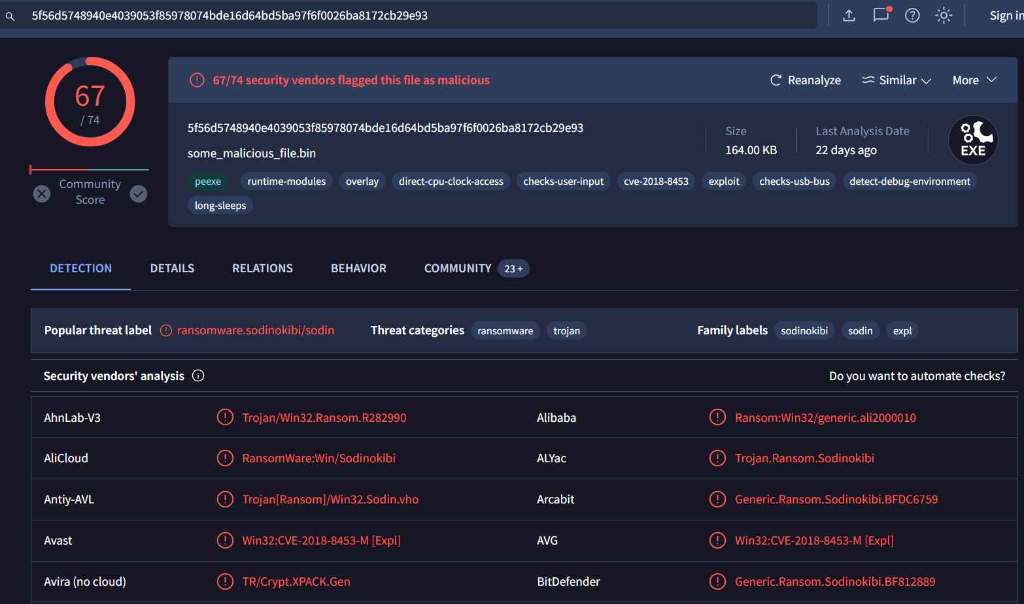
Task: Click the popular threat label warning icon
Action: 166,330
